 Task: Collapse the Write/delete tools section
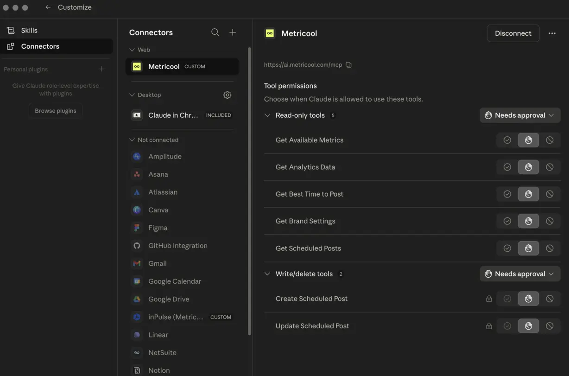click(267, 274)
